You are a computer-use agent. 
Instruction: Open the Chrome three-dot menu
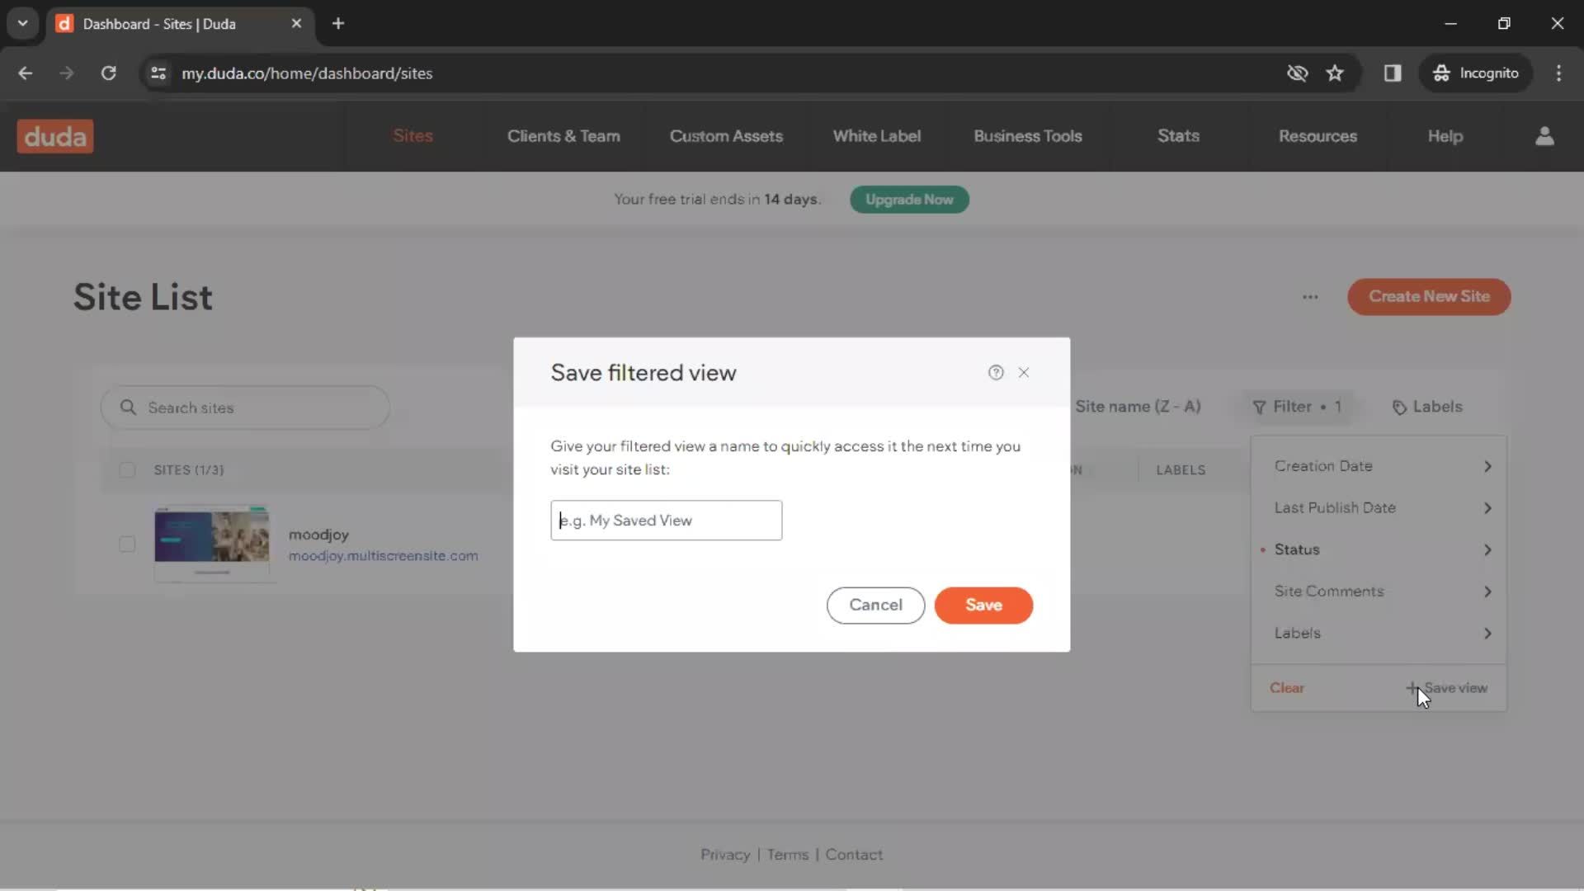pos(1558,73)
